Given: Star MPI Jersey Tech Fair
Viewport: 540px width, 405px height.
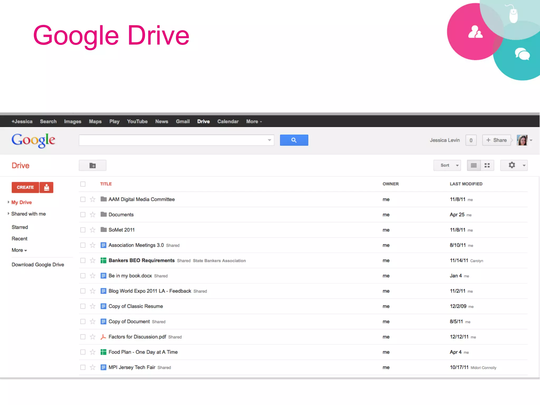Looking at the screenshot, I should (x=93, y=367).
